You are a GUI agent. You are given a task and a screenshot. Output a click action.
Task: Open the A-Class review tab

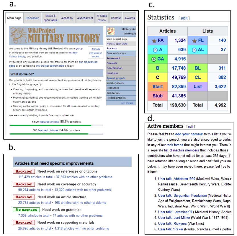click(102, 18)
